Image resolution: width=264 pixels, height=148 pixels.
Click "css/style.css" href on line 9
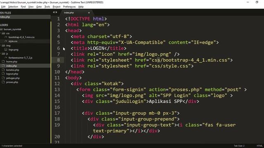170,66
